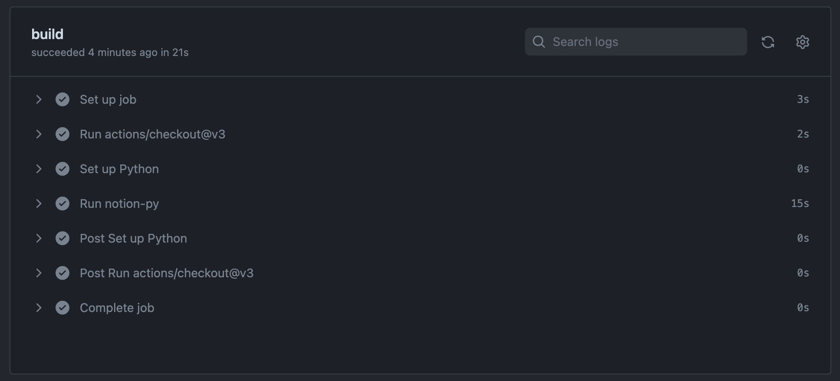This screenshot has height=381, width=840.
Task: Click the 15s duration for Run notion-py
Action: click(x=800, y=204)
